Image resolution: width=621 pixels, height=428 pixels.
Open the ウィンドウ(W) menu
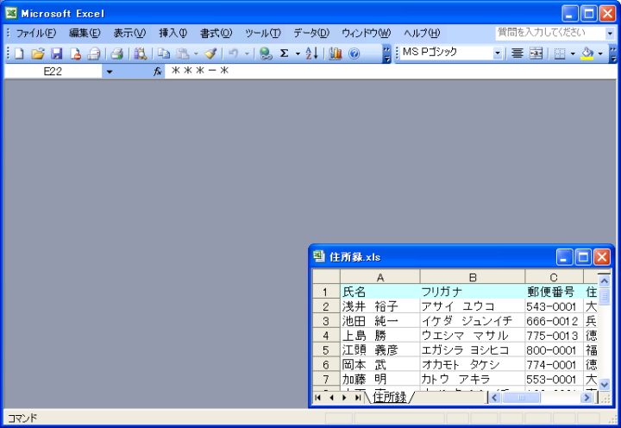[x=366, y=33]
